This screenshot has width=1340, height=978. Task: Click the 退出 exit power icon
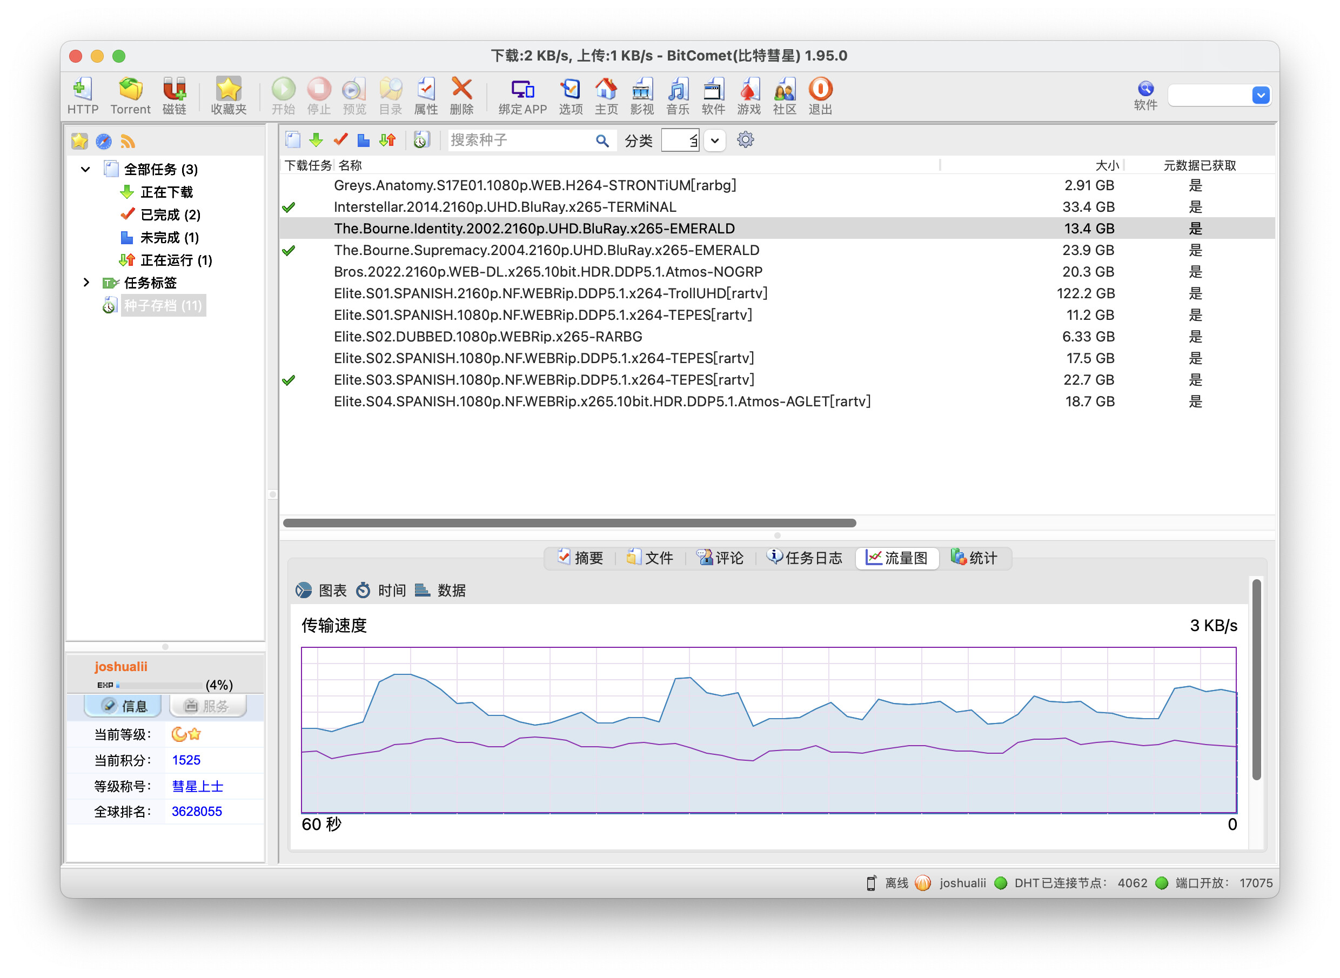coord(820,95)
